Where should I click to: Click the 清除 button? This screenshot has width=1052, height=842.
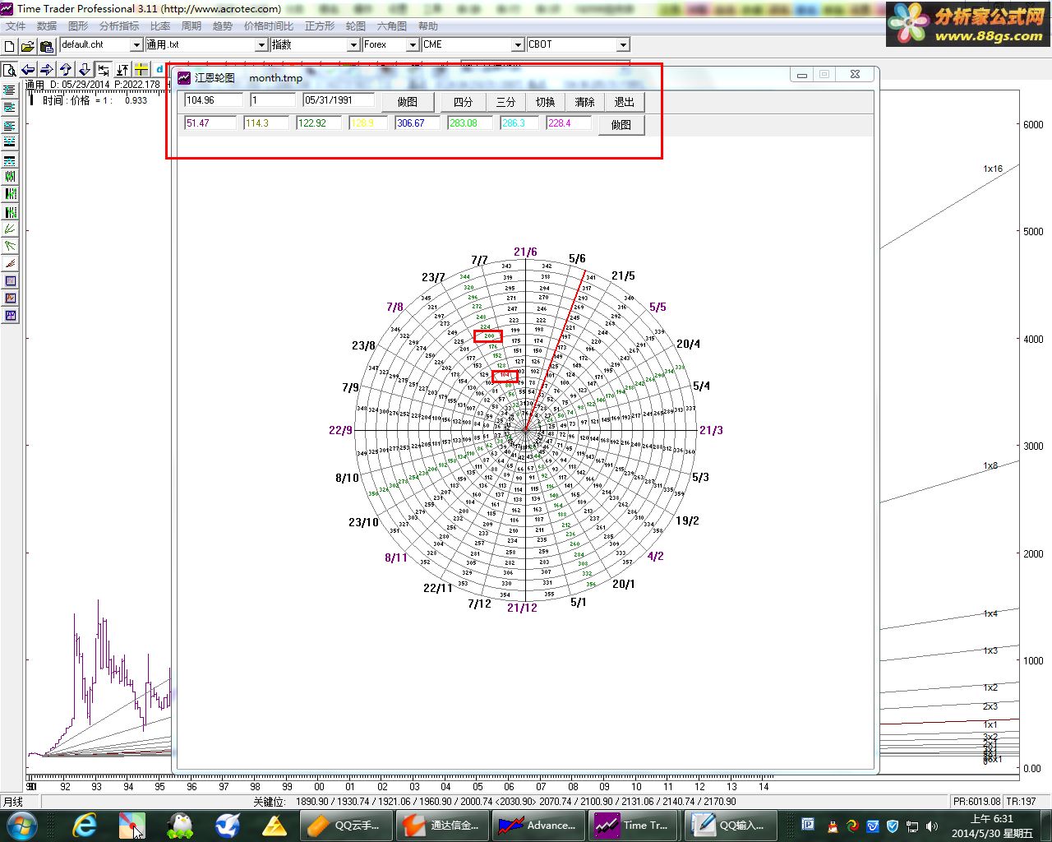coord(584,102)
